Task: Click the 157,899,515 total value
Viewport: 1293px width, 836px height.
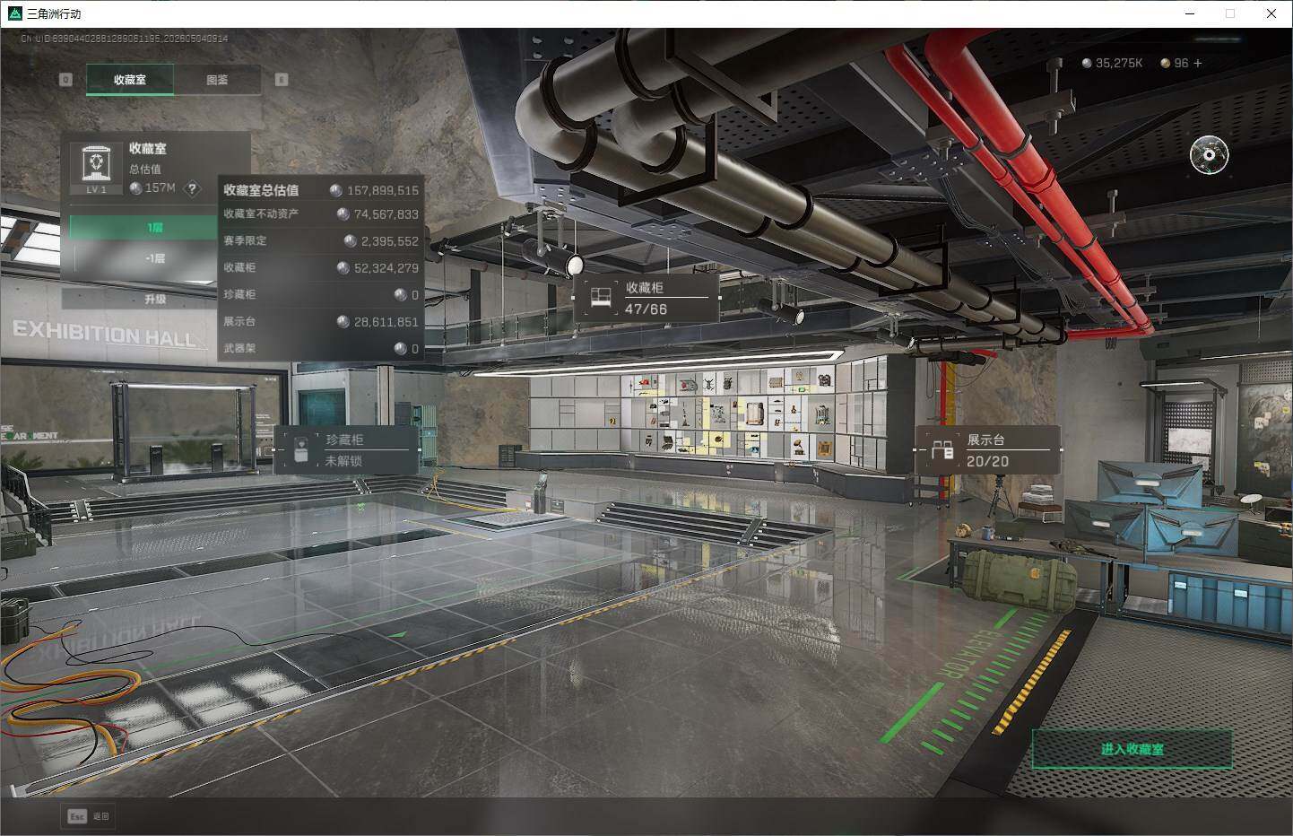Action: tap(383, 190)
